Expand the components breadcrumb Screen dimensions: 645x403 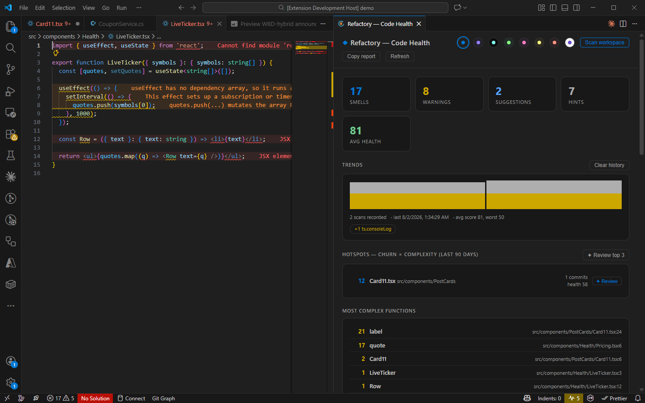pos(59,36)
